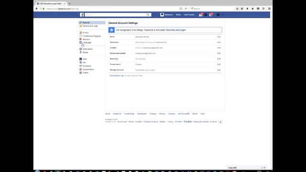Image resolution: width=306 pixels, height=172 pixels.
Task: Open Payments settings in sidebar
Action: click(x=87, y=66)
